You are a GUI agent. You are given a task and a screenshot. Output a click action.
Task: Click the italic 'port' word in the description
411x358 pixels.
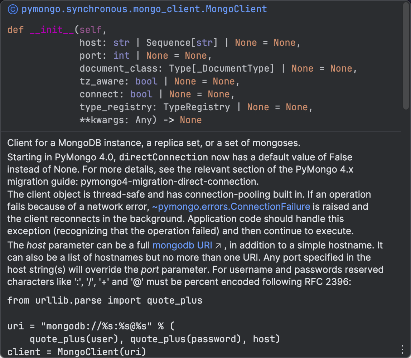click(150, 270)
